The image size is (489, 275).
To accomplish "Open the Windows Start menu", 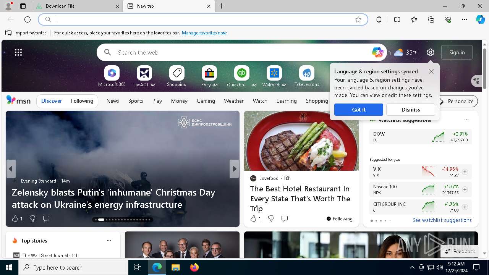I will [9, 267].
